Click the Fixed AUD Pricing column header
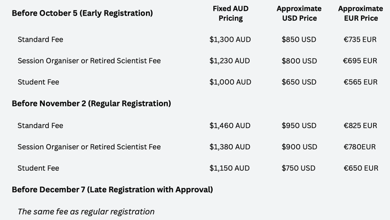 coord(230,13)
